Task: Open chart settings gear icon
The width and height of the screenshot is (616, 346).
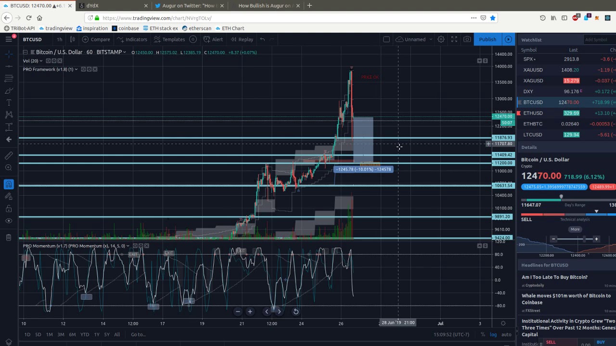Action: pos(441,39)
